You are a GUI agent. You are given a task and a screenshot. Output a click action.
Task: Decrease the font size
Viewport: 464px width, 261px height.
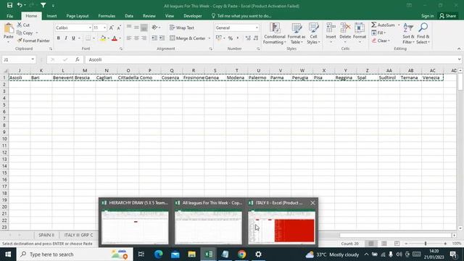click(x=119, y=28)
